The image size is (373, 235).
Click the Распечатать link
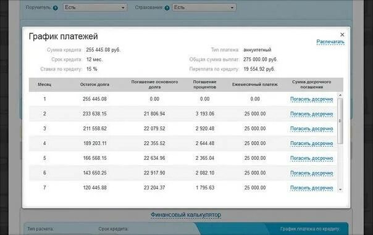click(330, 42)
